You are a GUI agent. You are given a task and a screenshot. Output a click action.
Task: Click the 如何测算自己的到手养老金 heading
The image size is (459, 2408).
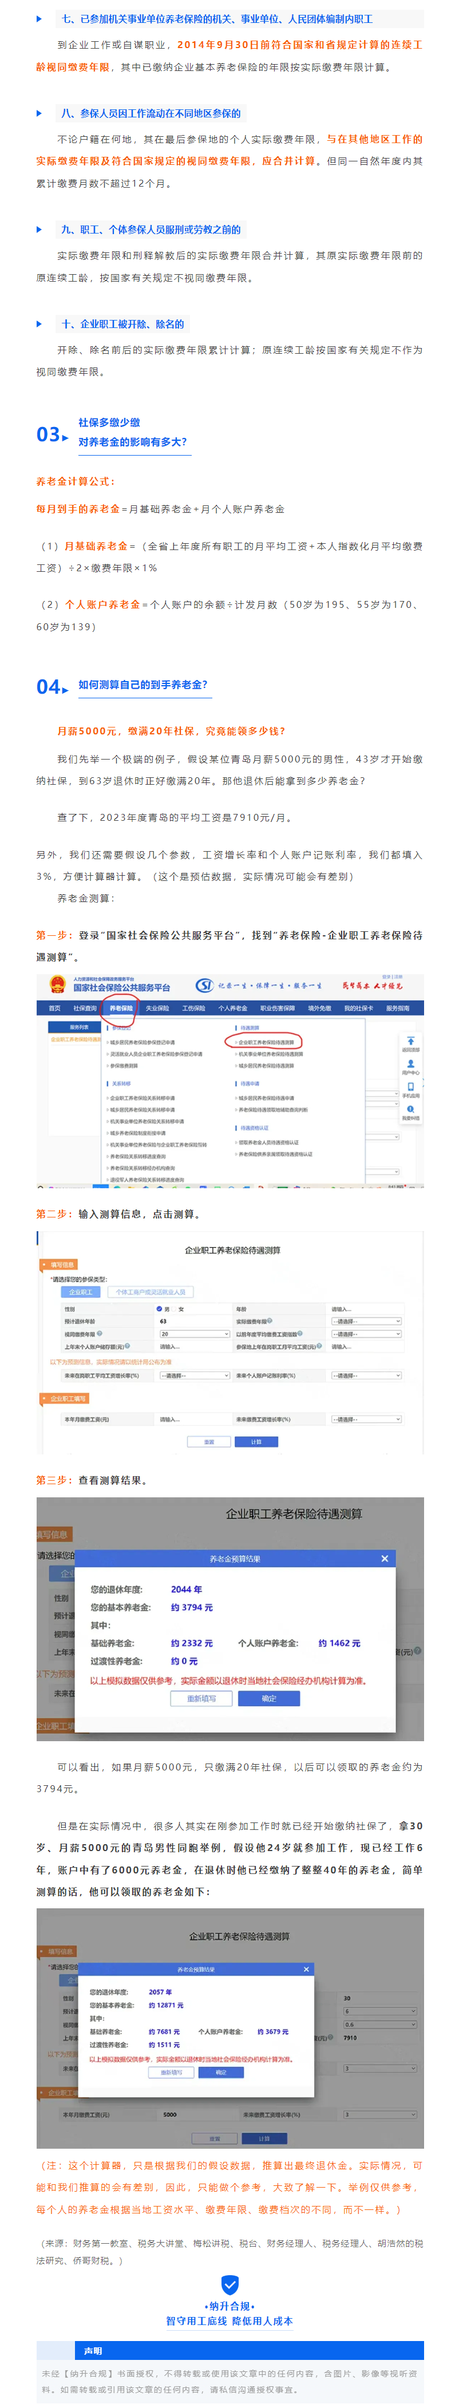(x=143, y=684)
